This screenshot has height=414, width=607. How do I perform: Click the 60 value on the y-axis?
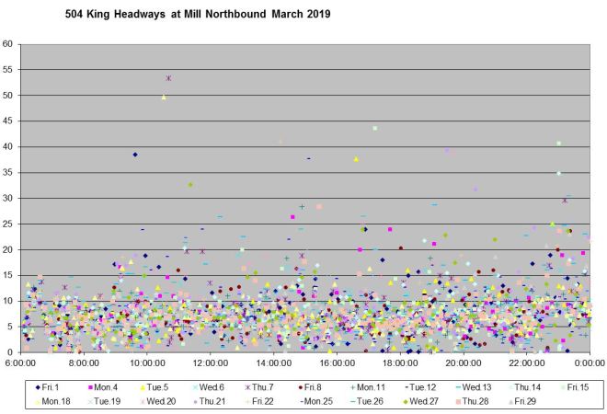7,44
